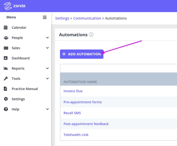Click the Help question mark icon
Screen dimensions: 177x146
[6, 109]
